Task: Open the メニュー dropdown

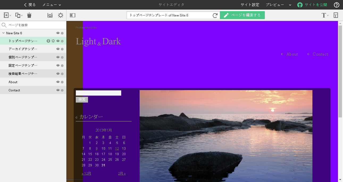Action: pos(52,5)
